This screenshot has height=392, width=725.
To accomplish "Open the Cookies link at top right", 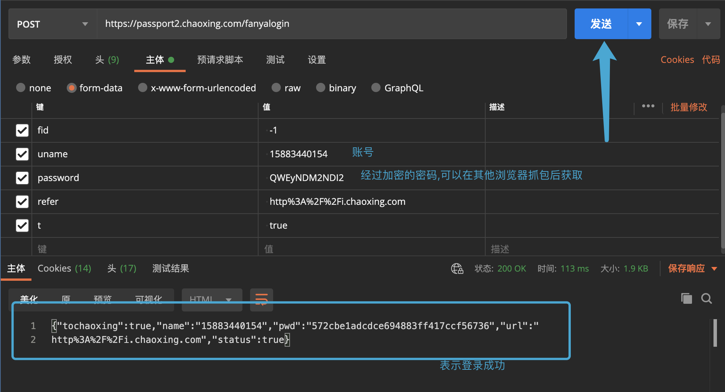I will coord(677,60).
